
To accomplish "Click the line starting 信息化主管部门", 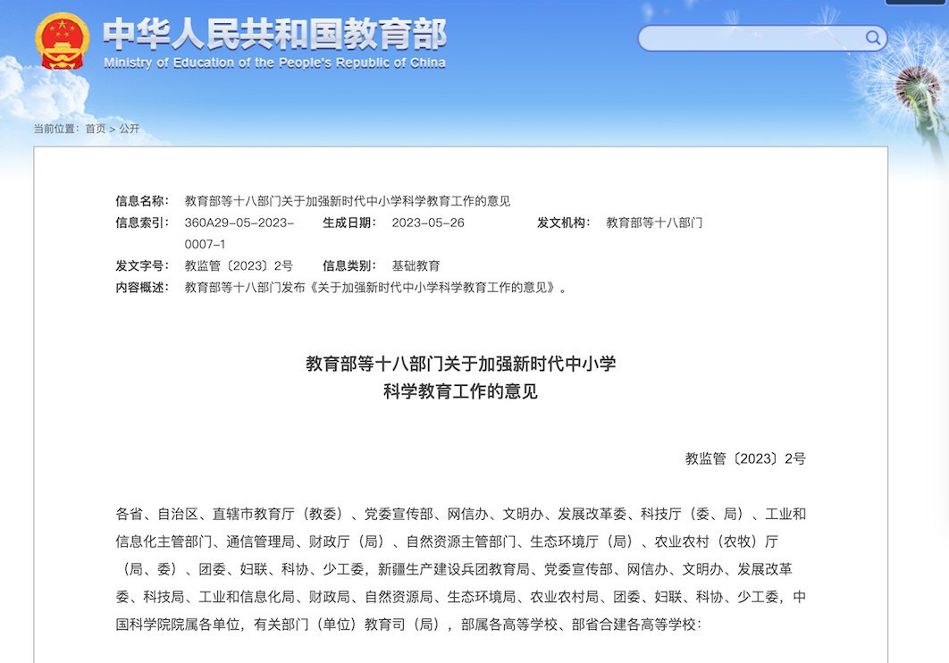I will [x=448, y=541].
